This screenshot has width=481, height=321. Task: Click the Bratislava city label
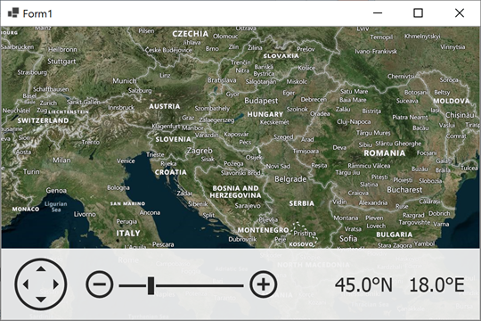click(222, 80)
